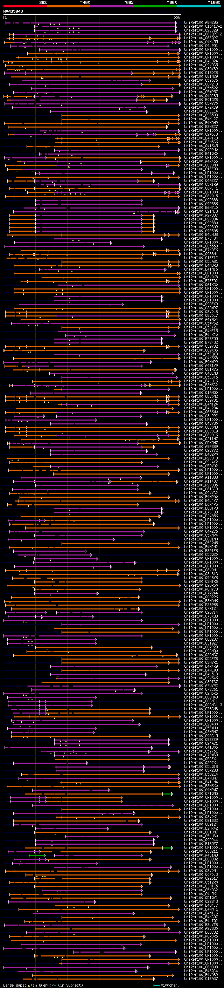The image size is (224, 988).
Task: Open hit UniRef100_C9JS29
Action: 201,30
